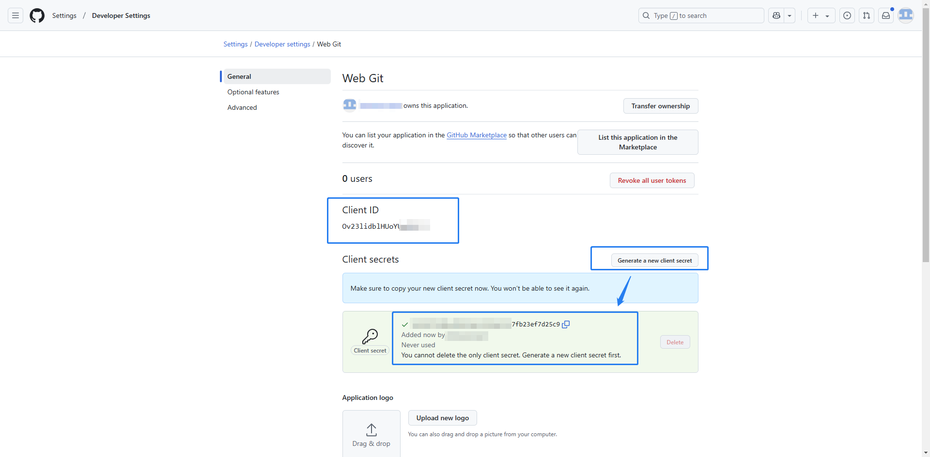Copy the client secret to clipboard

[x=566, y=324]
